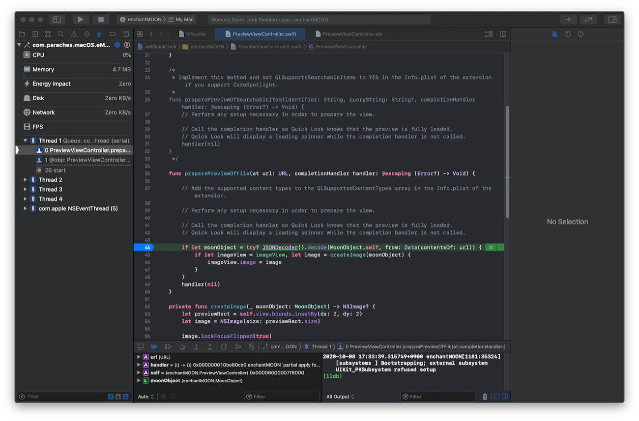639x421 pixels.
Task: Open the Auto variables scope dropdown
Action: 146,397
